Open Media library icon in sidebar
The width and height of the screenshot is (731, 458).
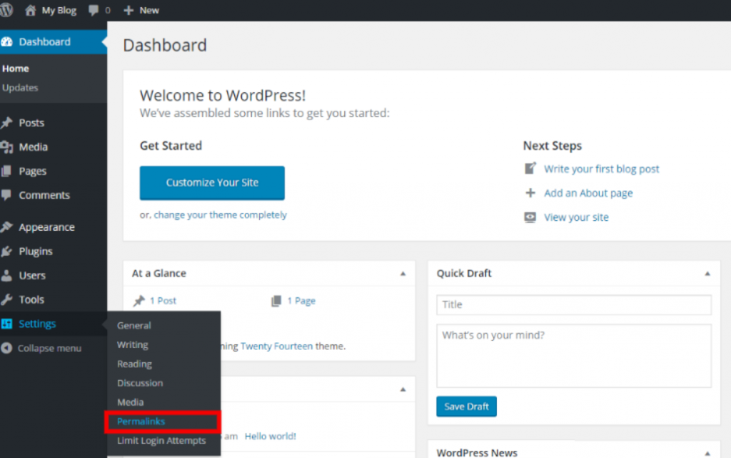7,147
